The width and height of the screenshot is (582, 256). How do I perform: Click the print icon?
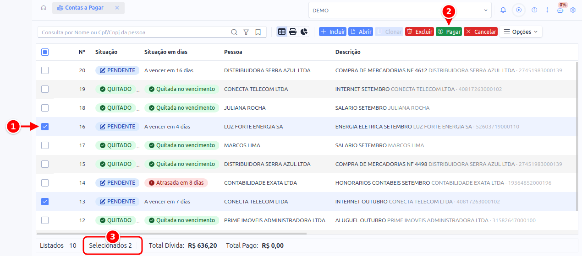tap(293, 32)
